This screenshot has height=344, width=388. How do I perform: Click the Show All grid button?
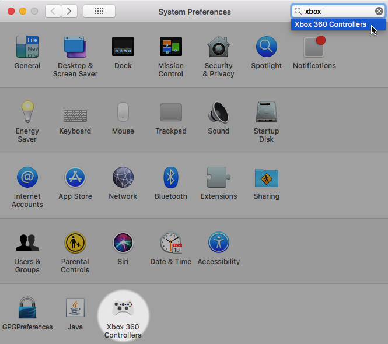tap(99, 11)
